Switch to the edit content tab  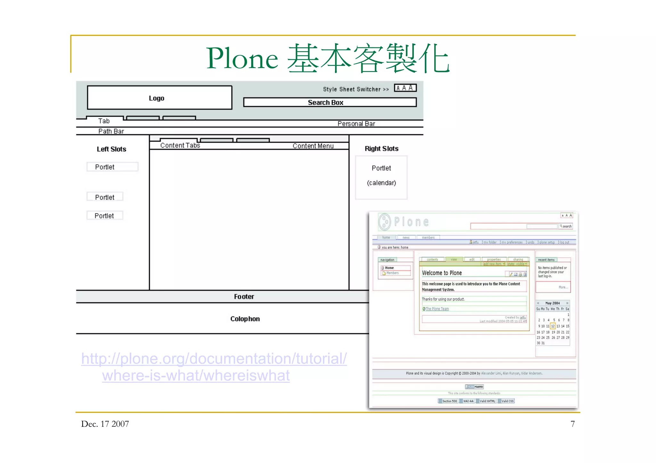coord(472,259)
